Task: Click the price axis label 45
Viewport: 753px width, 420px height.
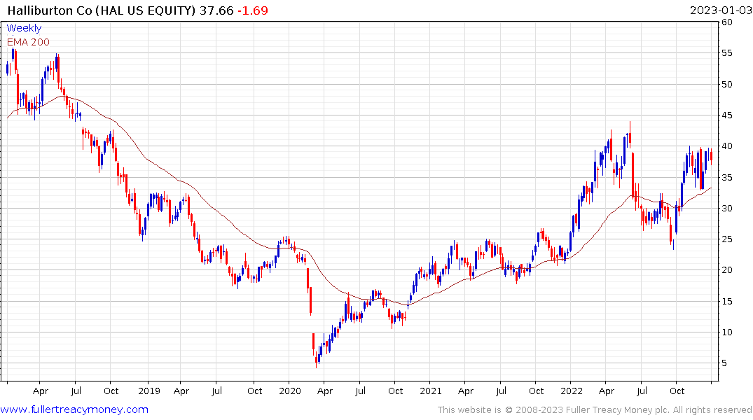Action: 727,115
